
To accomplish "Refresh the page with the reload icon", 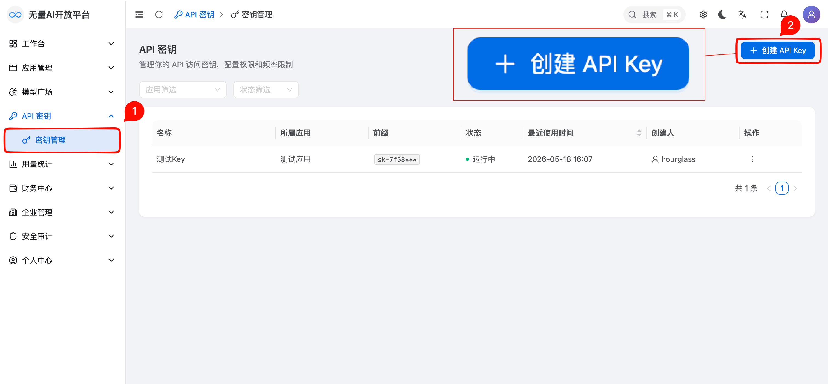I will click(x=159, y=14).
